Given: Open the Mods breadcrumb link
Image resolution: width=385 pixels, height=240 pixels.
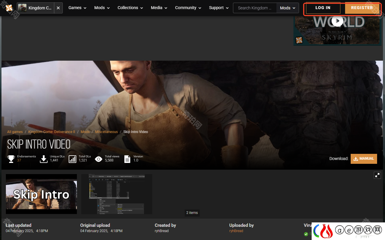Looking at the screenshot, I should tap(85, 132).
